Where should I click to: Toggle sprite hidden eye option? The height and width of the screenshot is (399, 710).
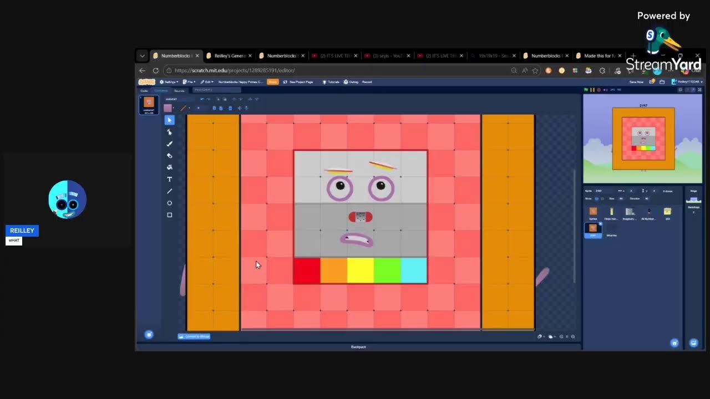602,198
